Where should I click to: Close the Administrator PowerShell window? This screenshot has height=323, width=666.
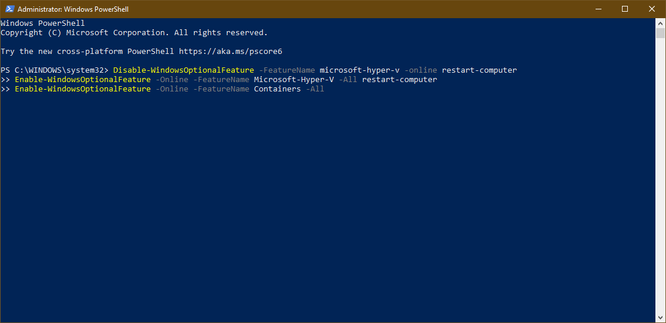[651, 9]
